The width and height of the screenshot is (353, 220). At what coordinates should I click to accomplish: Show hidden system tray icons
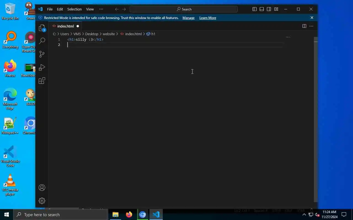(304, 215)
